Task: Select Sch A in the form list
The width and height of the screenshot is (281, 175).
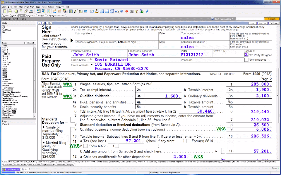Action: (x=5, y=56)
